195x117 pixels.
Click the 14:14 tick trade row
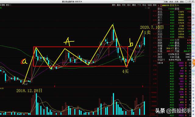pyautogui.click(x=174, y=63)
